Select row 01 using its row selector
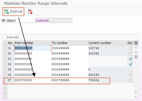Screen dimensions: 142x101 click(5, 48)
